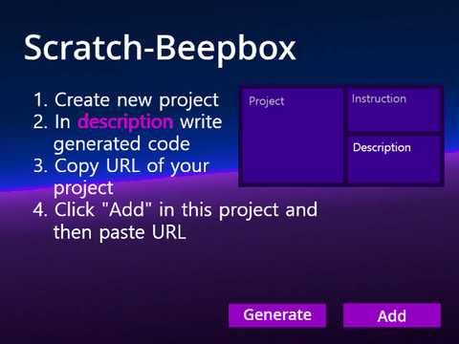Screen dimensions: 459x344
Task: Click the Generate button
Action: coord(277,315)
